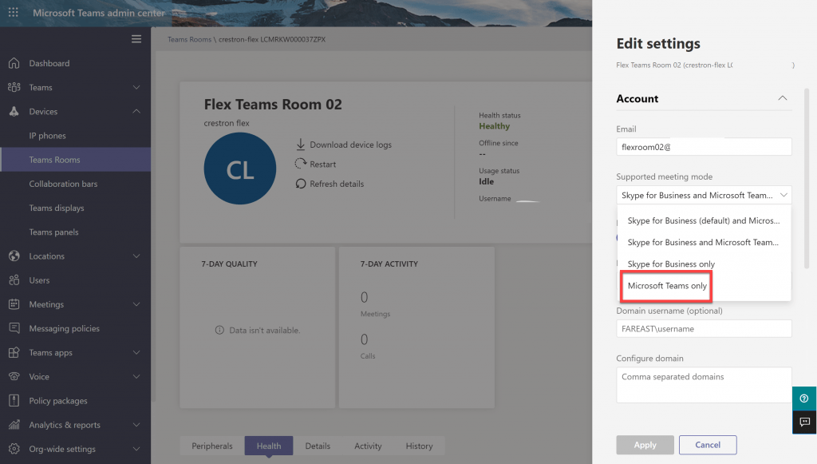Collapse the Devices section chevron
Viewport: 817px width, 464px height.
(x=136, y=111)
